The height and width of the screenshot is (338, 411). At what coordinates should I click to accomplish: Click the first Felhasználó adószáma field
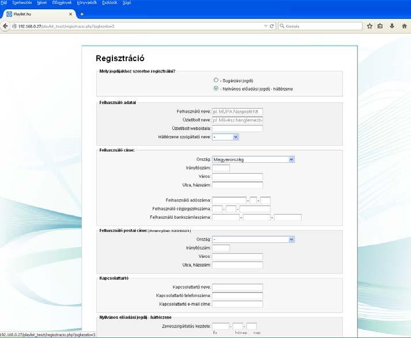229,200
